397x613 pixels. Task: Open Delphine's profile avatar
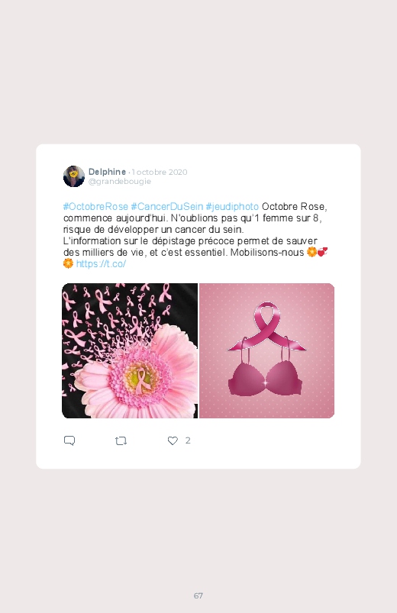click(74, 176)
